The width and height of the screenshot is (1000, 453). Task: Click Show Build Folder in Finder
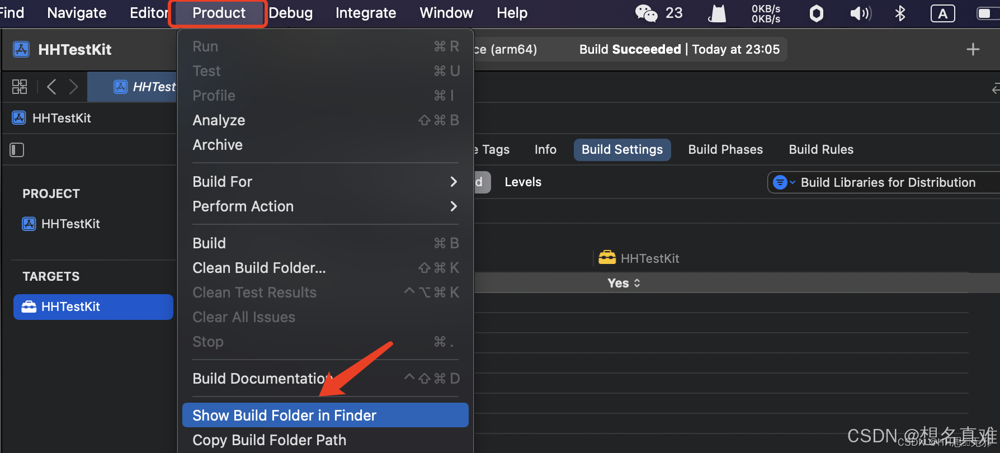pyautogui.click(x=284, y=415)
